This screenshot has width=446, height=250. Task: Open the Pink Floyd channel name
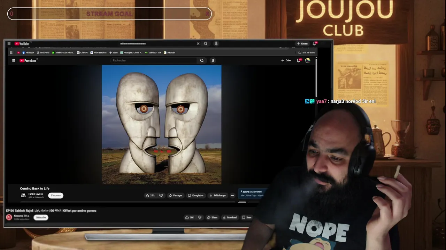[35, 194]
